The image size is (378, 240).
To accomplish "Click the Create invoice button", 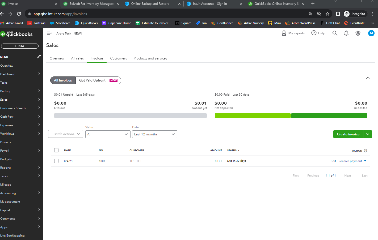I will pyautogui.click(x=348, y=134).
